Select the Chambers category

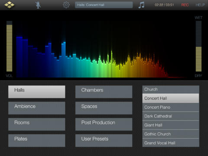pyautogui.click(x=104, y=92)
